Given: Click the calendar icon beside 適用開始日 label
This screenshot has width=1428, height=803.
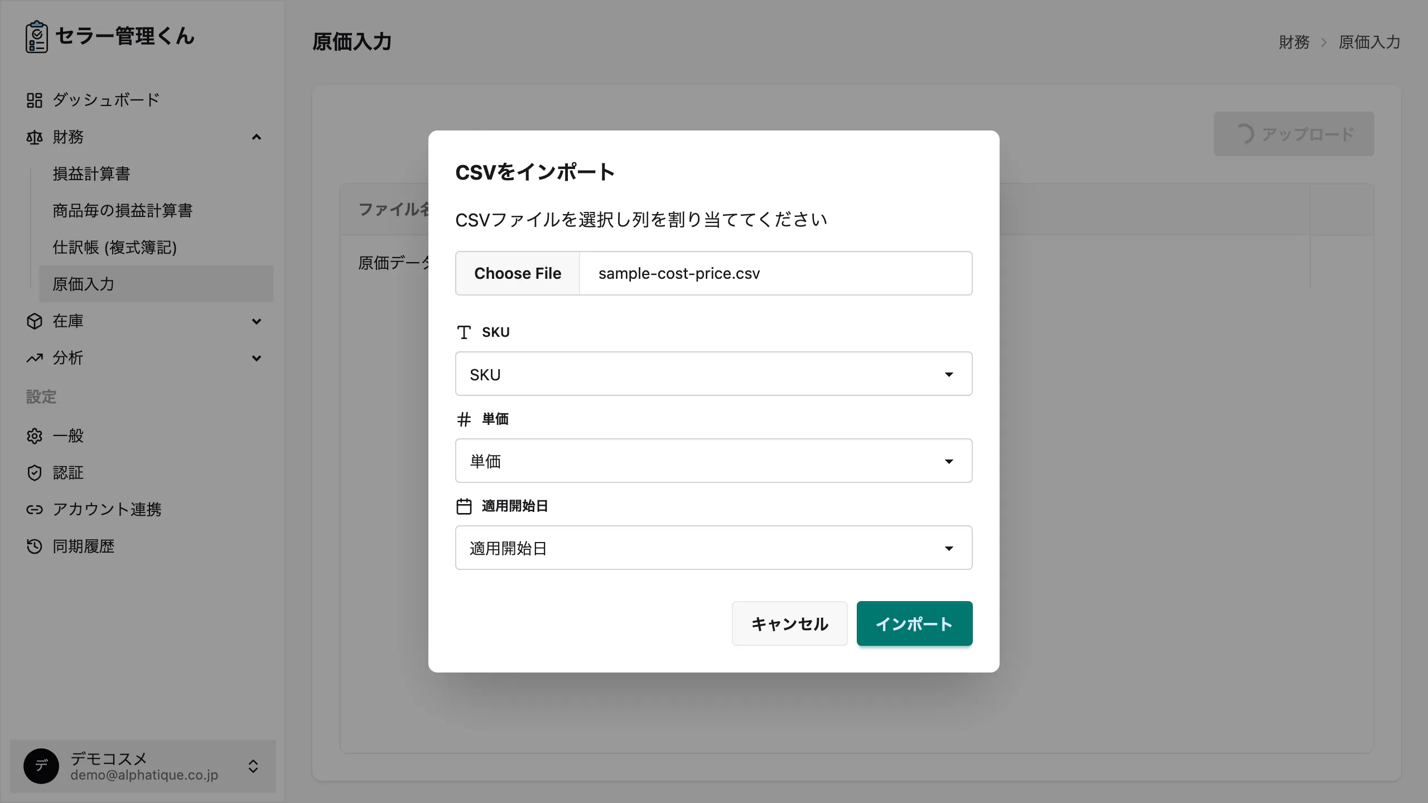Looking at the screenshot, I should (464, 506).
